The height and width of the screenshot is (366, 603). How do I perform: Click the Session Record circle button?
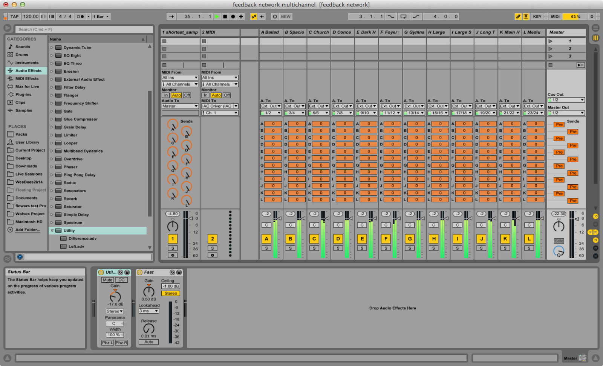coord(275,17)
